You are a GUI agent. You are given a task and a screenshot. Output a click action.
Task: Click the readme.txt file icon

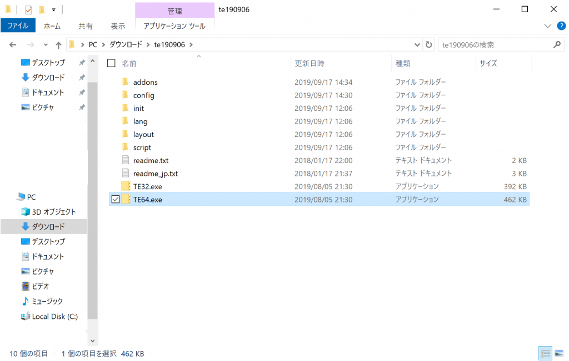coord(126,160)
